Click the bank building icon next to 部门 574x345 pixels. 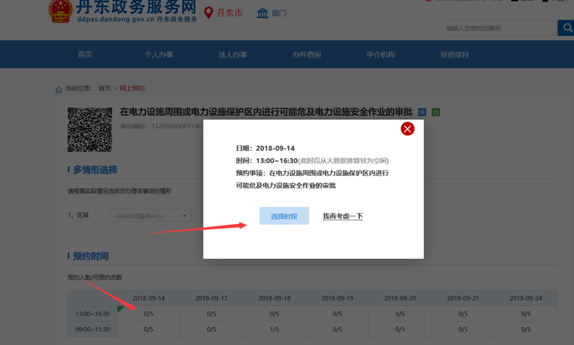(263, 13)
